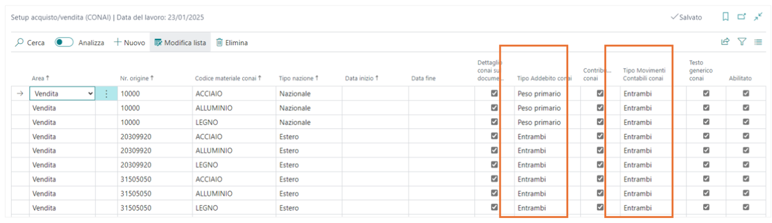This screenshot has height=223, width=772.
Task: Click the Tipo nazione column header
Action: [x=298, y=78]
